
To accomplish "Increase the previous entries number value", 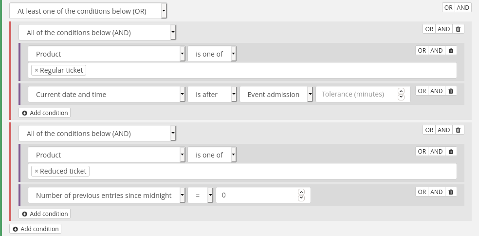I will [x=301, y=192].
